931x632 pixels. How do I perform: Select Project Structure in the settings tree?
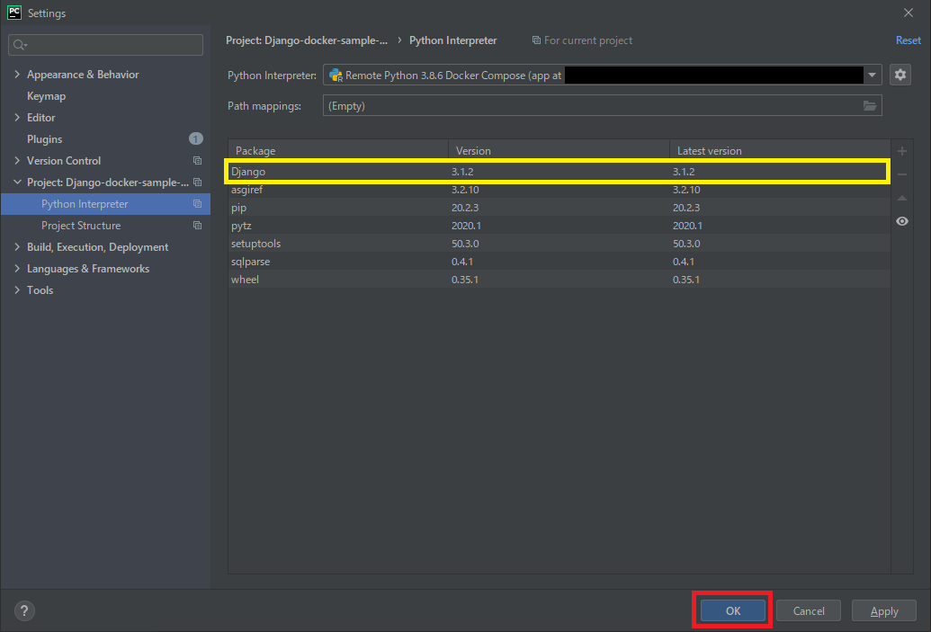tap(81, 226)
